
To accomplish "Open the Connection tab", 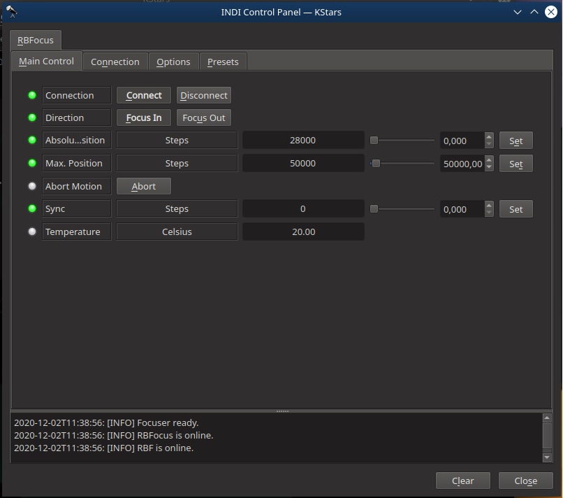I will (115, 62).
